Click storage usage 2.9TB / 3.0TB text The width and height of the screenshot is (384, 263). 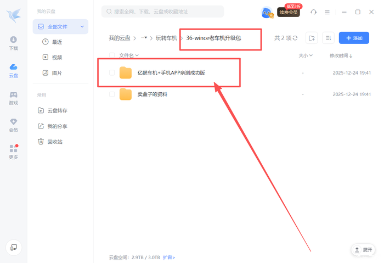[146, 258]
